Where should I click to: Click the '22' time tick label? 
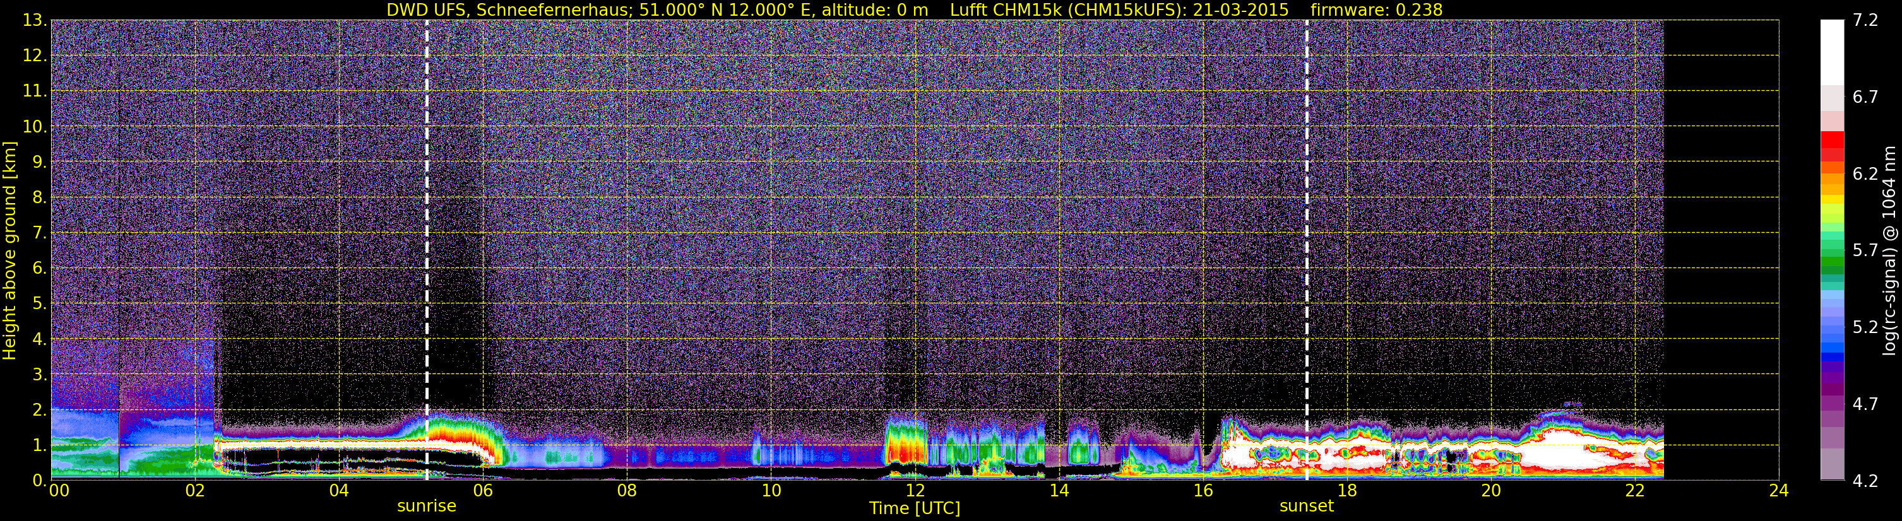tap(1635, 491)
